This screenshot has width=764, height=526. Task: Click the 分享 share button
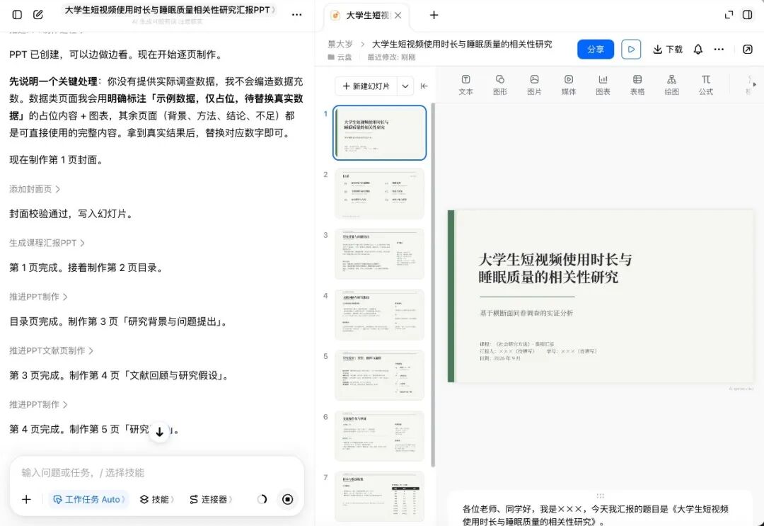(596, 50)
